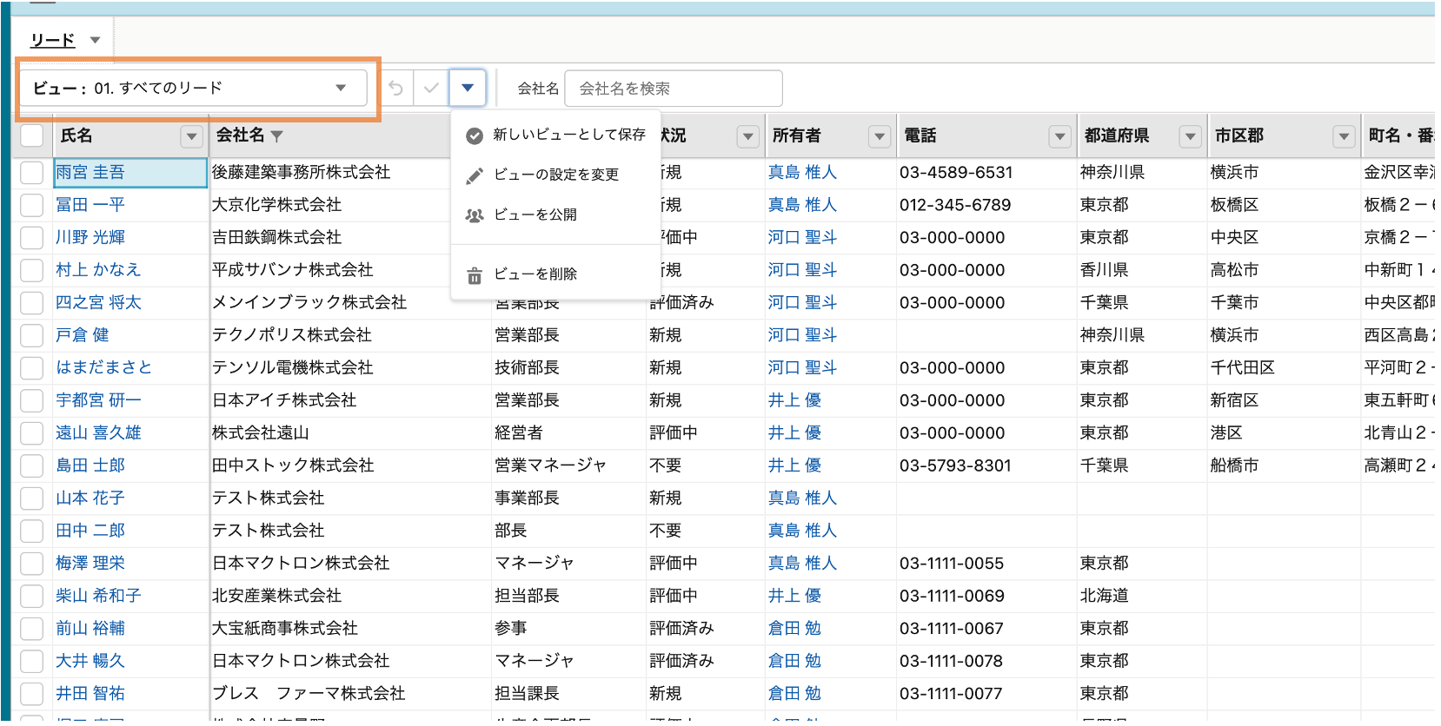
Task: Choose 新しいビューとして保存 from the menu
Action: (556, 135)
